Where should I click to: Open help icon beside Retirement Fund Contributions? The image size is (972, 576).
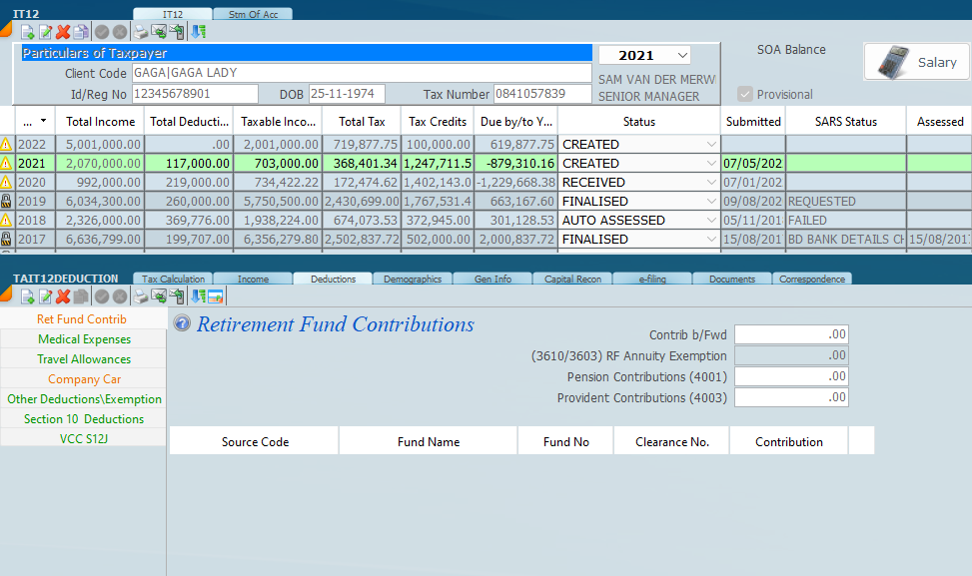pos(182,323)
